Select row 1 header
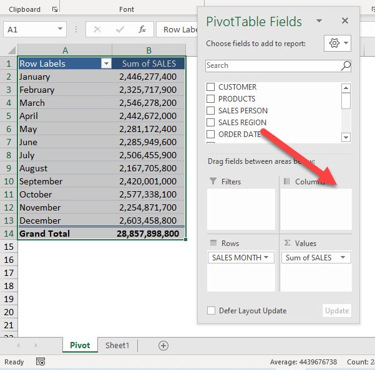The width and height of the screenshot is (375, 370). click(x=9, y=64)
